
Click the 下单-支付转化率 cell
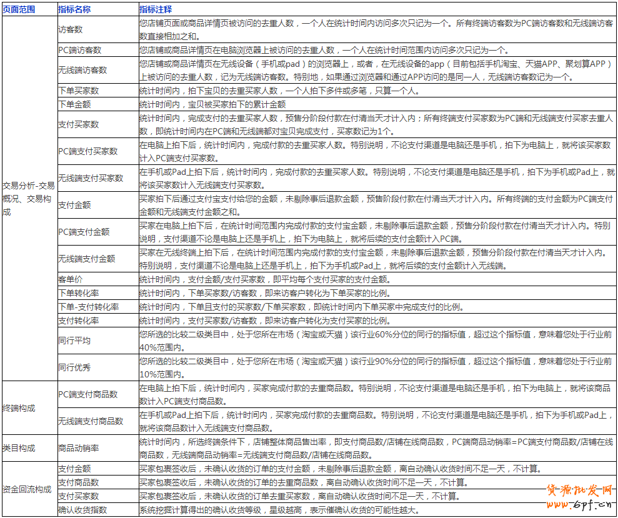pos(97,307)
